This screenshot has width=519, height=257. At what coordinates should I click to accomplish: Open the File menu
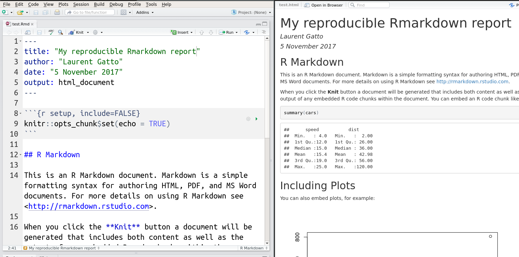click(7, 4)
